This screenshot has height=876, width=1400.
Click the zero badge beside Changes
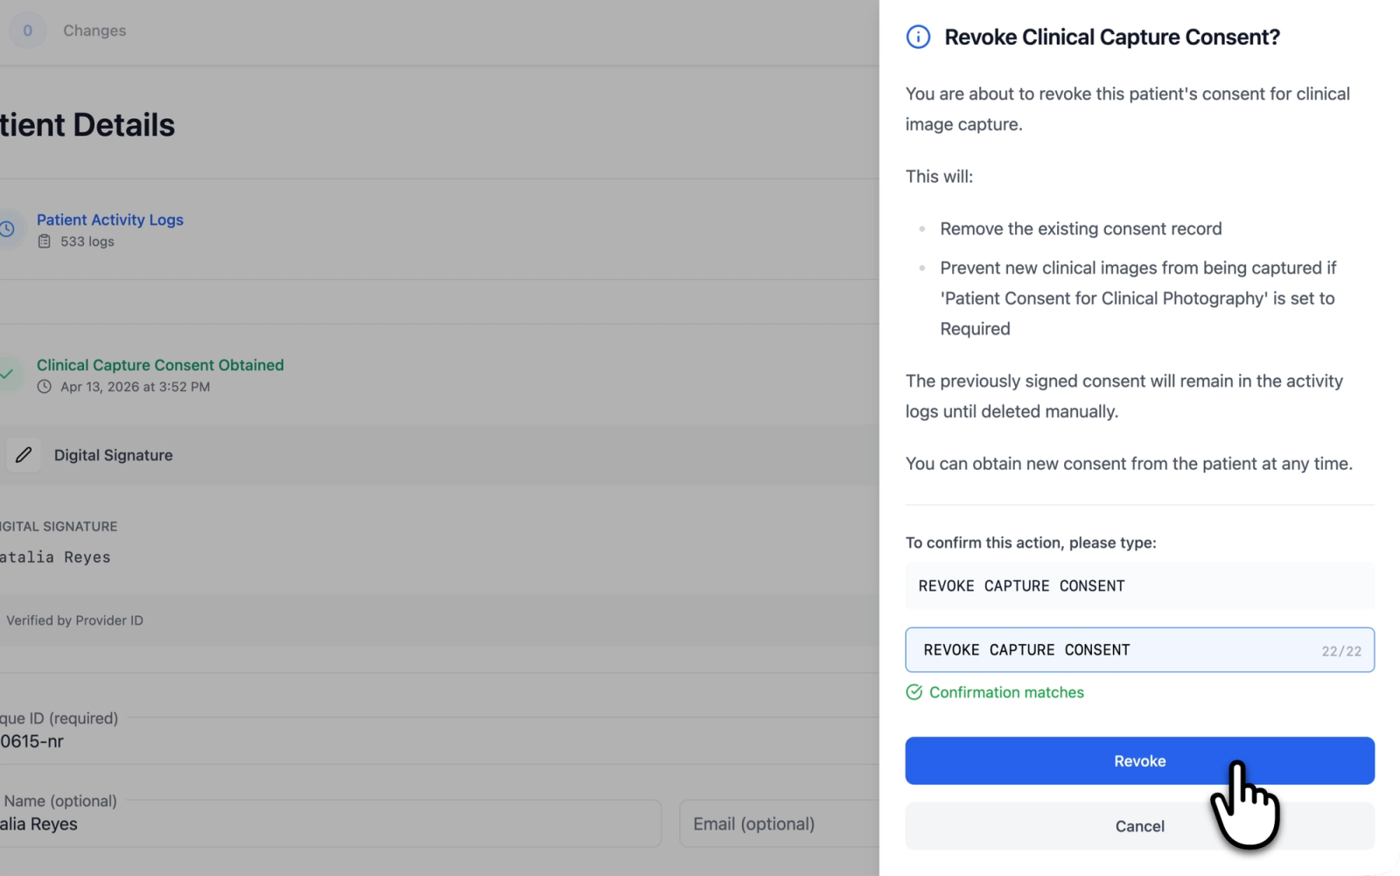tap(27, 30)
